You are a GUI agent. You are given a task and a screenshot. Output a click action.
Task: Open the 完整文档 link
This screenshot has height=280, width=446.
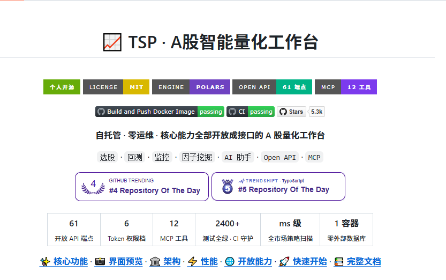(364, 261)
